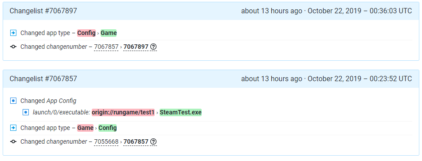Image resolution: width=422 pixels, height=161 pixels.
Task: Click the timestamp October 22, 2019 – 00:36:03 UTC
Action: (360, 11)
